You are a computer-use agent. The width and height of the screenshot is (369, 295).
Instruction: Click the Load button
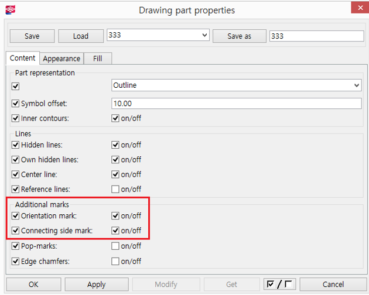(81, 36)
